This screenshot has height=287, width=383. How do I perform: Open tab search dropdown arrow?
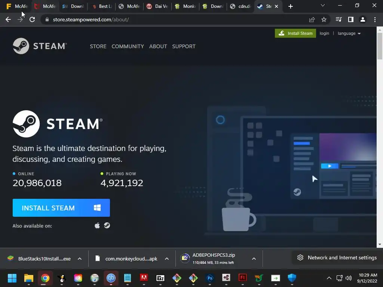[323, 5]
